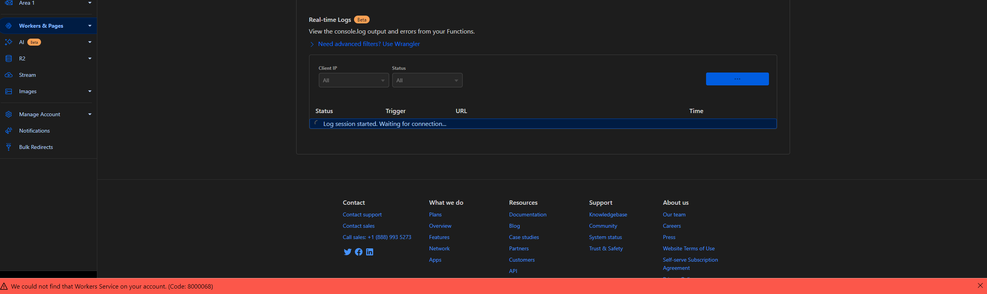Open the Case studies link
The width and height of the screenshot is (987, 294).
pos(524,237)
